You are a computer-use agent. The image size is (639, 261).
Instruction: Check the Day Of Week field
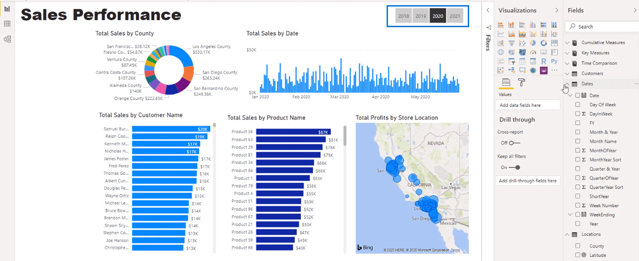point(578,105)
